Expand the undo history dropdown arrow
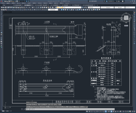 [28, 7]
